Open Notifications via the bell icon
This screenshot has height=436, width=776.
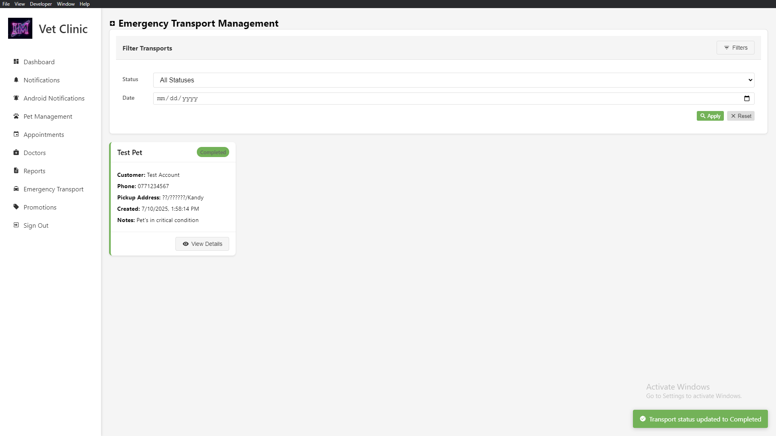[x=16, y=80]
